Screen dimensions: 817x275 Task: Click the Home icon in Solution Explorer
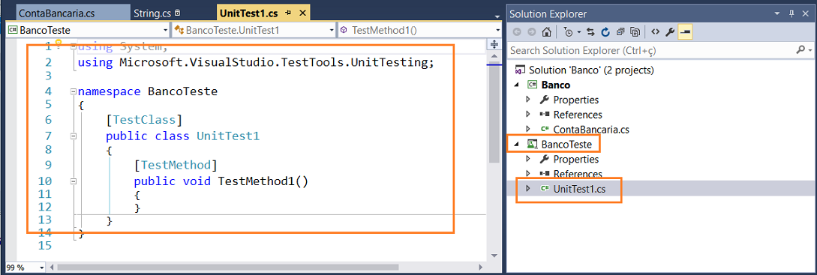coord(546,32)
